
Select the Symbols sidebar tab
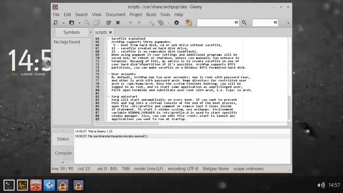tap(71, 32)
